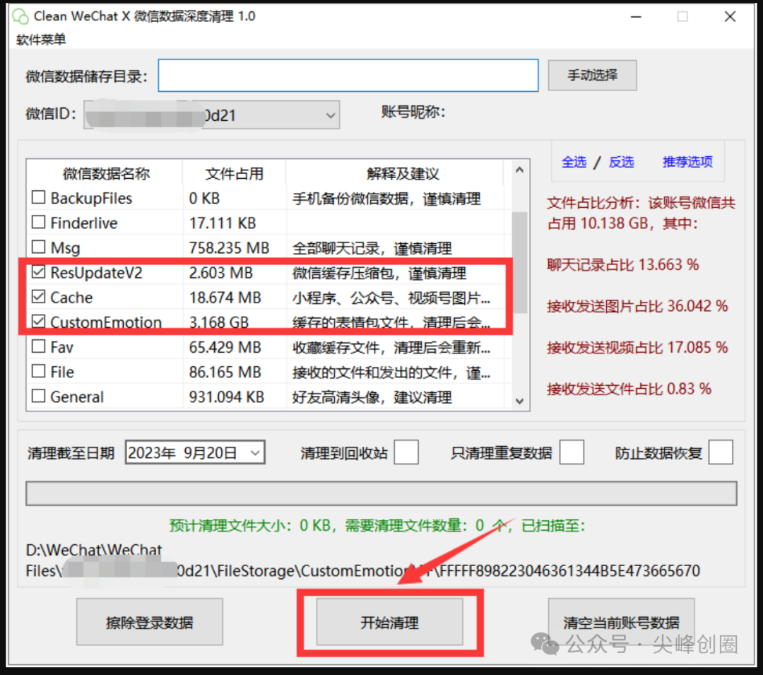Check the Msg checkbox
763x675 pixels.
pyautogui.click(x=38, y=247)
